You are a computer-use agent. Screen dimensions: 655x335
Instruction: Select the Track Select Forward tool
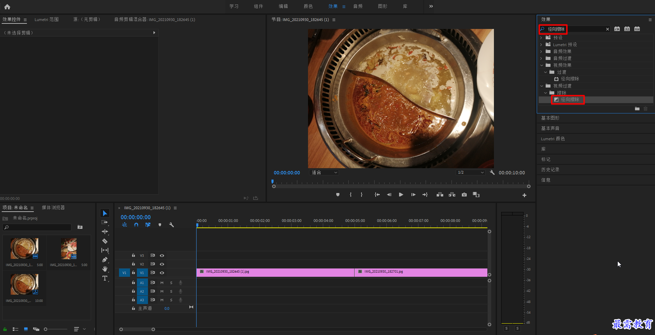click(105, 223)
